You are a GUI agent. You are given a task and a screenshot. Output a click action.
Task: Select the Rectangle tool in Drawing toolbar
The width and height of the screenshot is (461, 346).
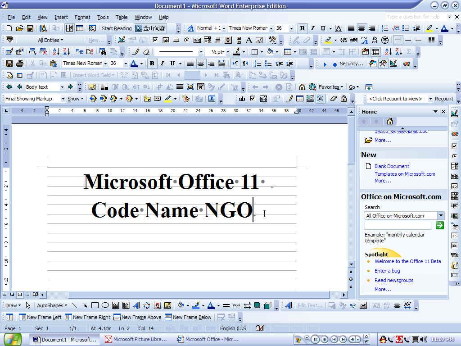coord(95,305)
